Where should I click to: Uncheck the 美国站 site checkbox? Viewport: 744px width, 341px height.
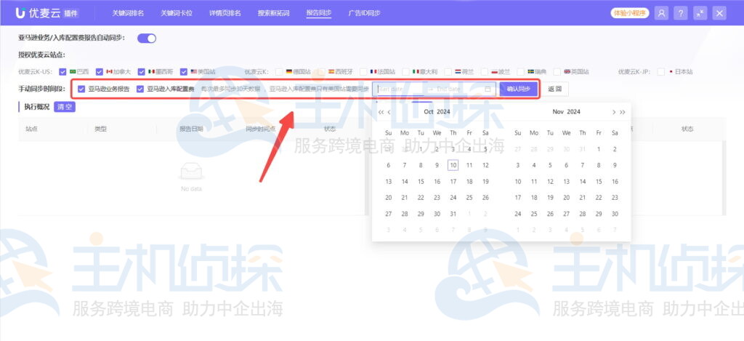point(184,72)
